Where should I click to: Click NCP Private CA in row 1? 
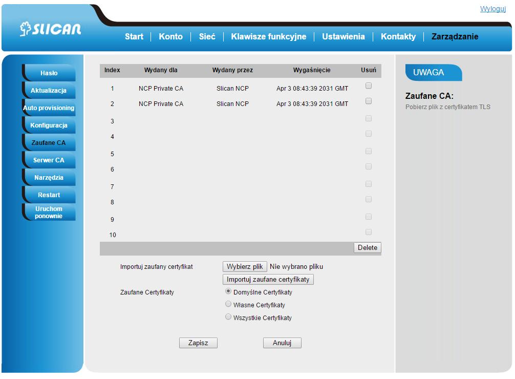[161, 89]
